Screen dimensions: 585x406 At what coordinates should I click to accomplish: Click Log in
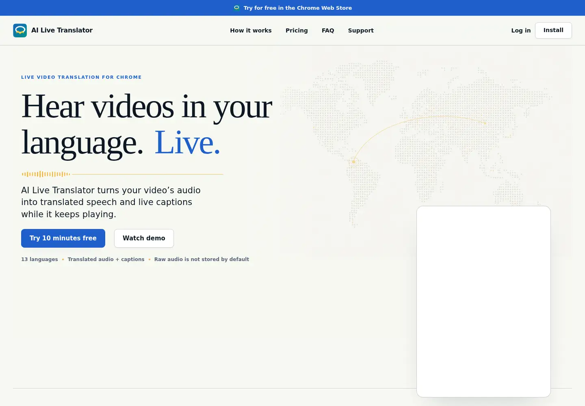[521, 30]
